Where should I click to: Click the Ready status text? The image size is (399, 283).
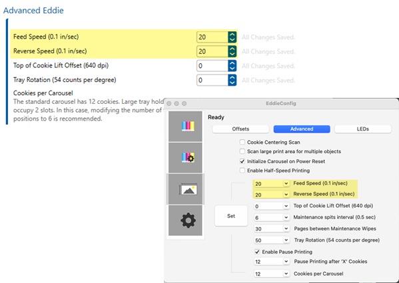(216, 117)
